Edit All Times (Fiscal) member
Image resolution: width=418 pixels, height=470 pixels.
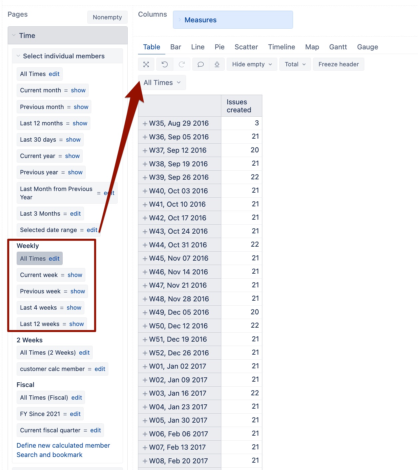pos(77,398)
